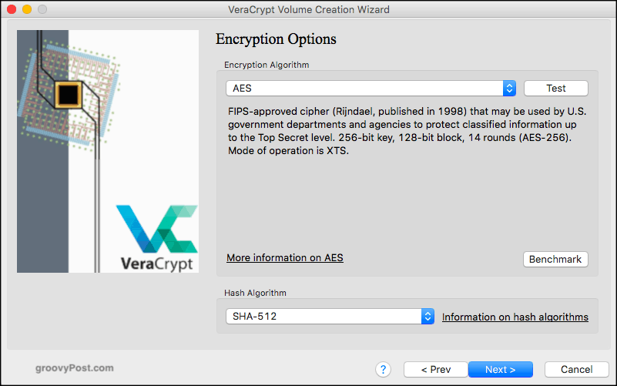Proceed with the Next button
This screenshot has height=386, width=617.
point(501,370)
